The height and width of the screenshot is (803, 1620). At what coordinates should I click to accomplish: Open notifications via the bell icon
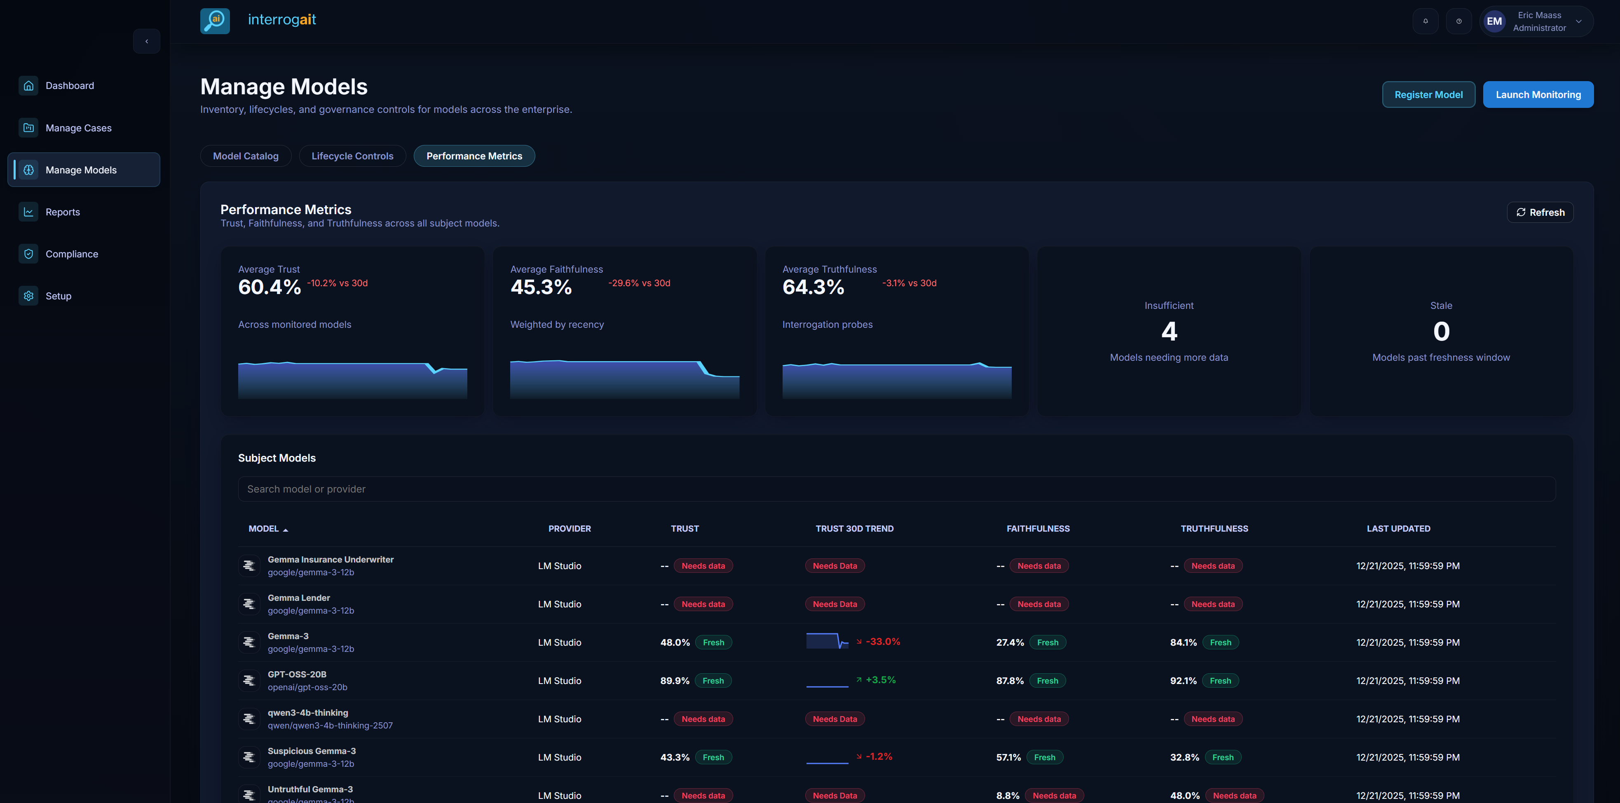(1425, 21)
